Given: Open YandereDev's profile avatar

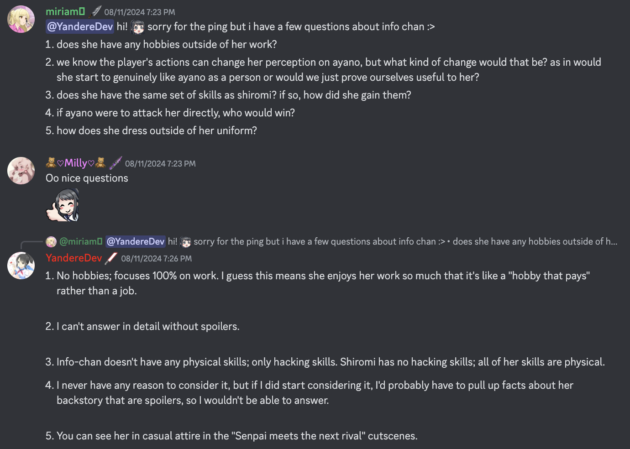Looking at the screenshot, I should [21, 266].
